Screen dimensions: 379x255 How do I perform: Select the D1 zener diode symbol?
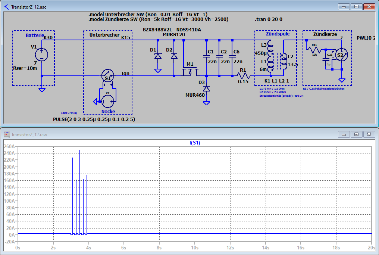pos(158,56)
